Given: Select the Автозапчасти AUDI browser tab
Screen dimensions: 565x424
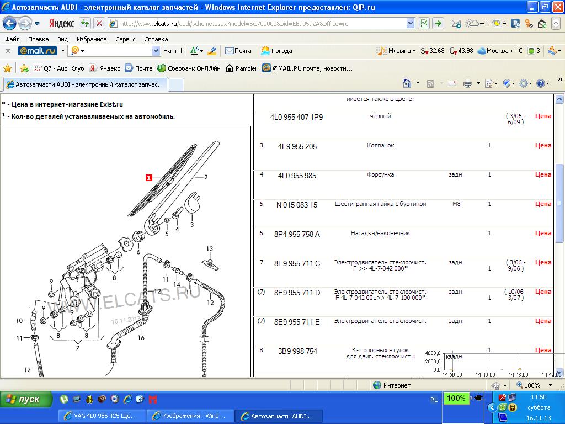Looking at the screenshot, I should click(x=86, y=84).
